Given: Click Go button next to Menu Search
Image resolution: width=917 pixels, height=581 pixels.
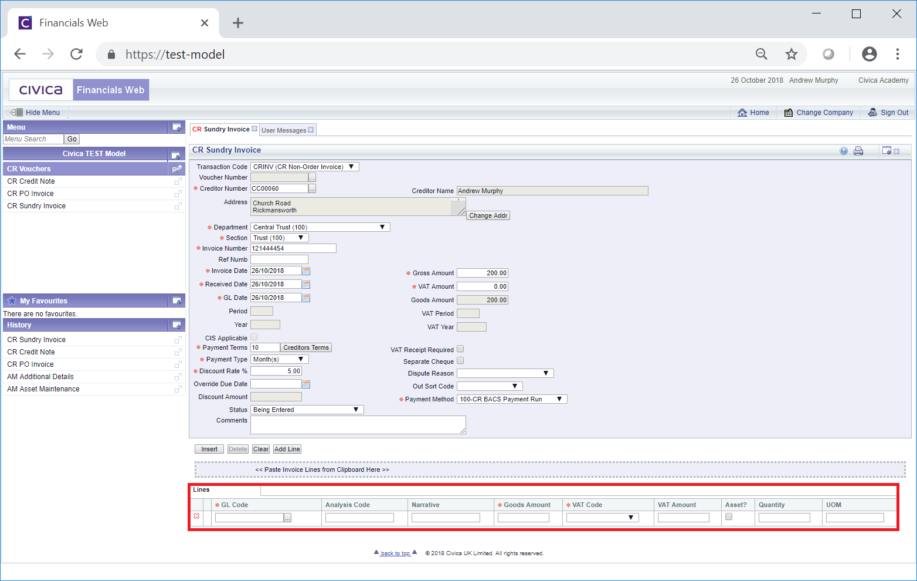Looking at the screenshot, I should coord(72,139).
